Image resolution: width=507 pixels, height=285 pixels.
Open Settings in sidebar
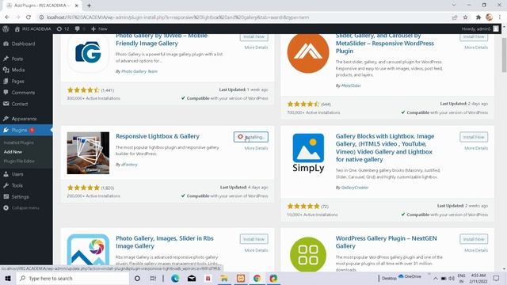(20, 197)
